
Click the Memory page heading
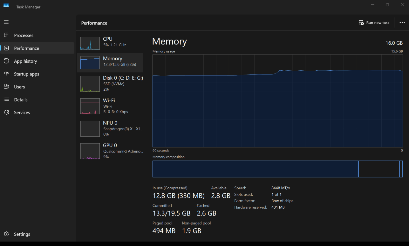click(x=169, y=42)
